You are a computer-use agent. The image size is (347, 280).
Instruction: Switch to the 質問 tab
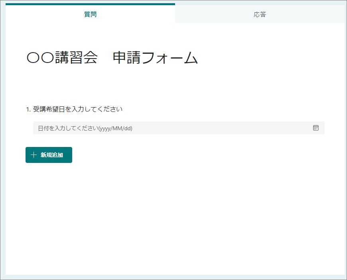(90, 14)
